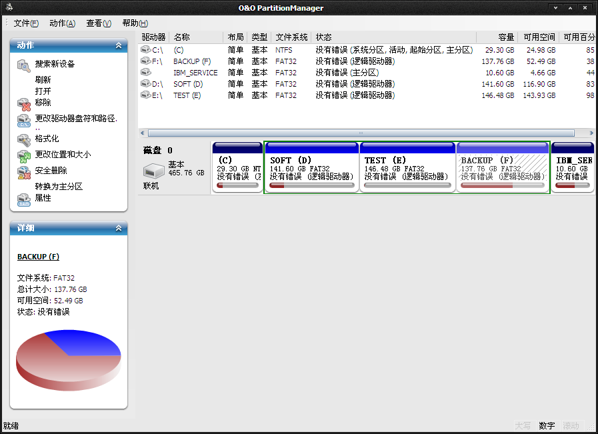Click the drive icon for F:\ row
Screen dimensions: 598x434
(145, 61)
